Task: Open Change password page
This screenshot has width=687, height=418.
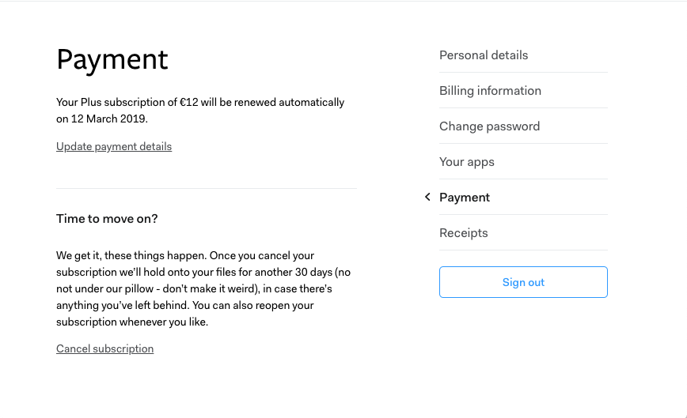Action: [489, 126]
